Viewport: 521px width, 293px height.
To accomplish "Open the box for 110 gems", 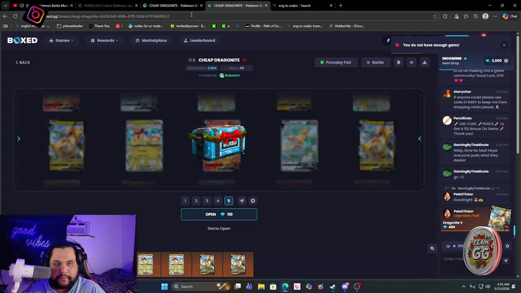I will pyautogui.click(x=219, y=214).
